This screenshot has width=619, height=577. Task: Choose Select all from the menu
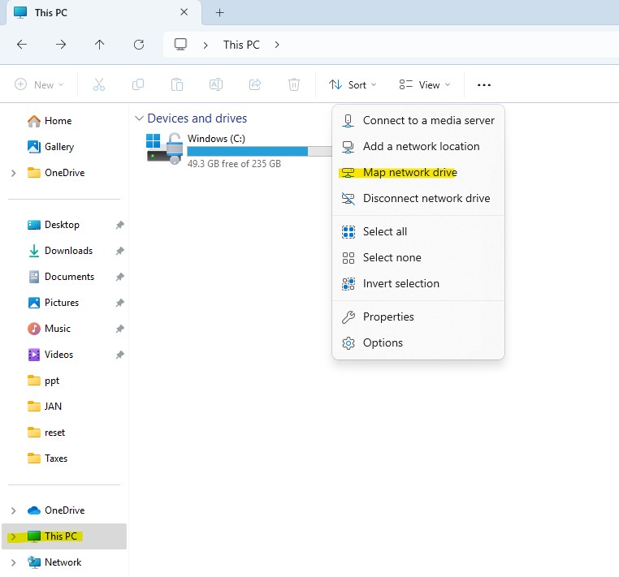[x=418, y=231]
